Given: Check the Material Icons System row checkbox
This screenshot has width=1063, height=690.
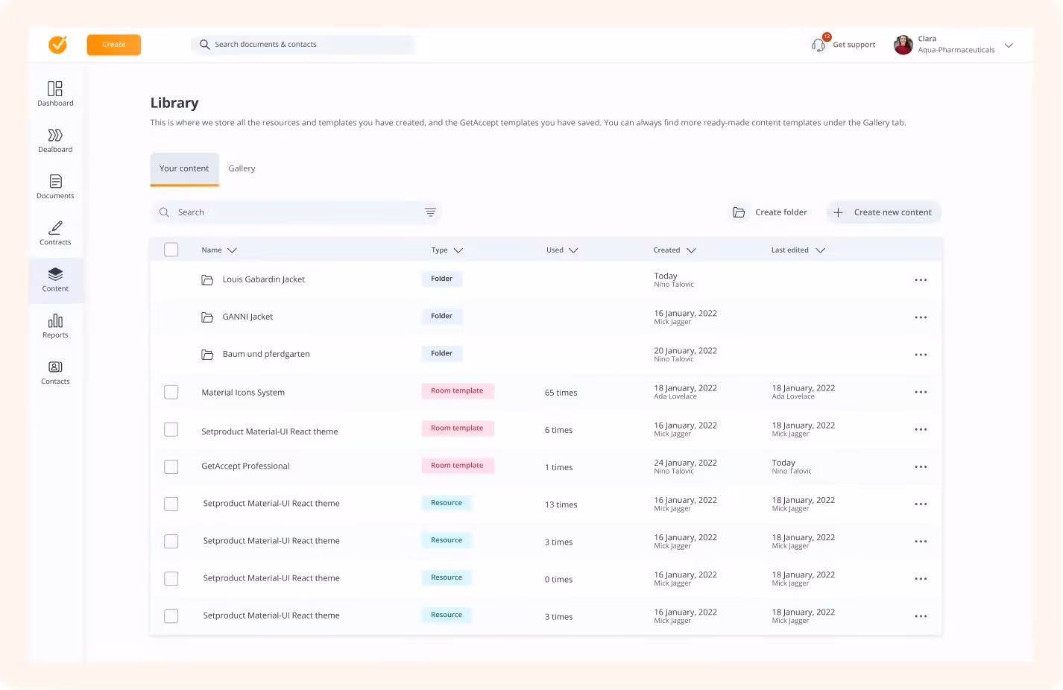Looking at the screenshot, I should click(171, 391).
